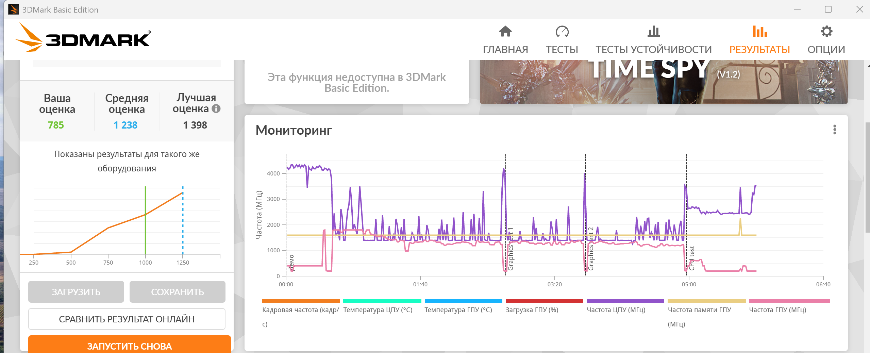Click the Лучшая оценка label

point(195,103)
